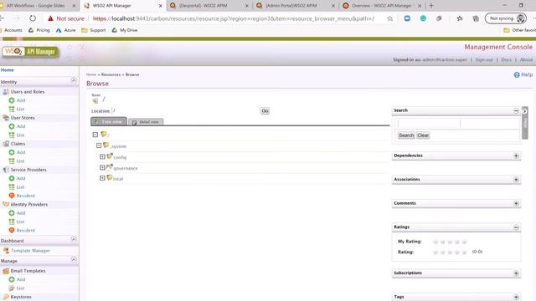536x301 pixels.
Task: Open List under Service Providers
Action: [x=20, y=187]
